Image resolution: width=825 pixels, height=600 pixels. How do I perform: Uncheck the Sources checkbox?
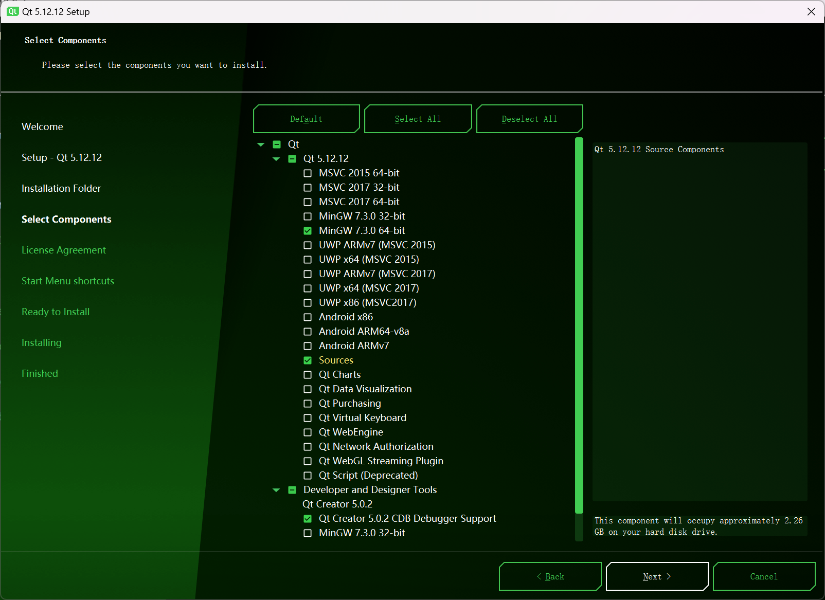pyautogui.click(x=308, y=360)
